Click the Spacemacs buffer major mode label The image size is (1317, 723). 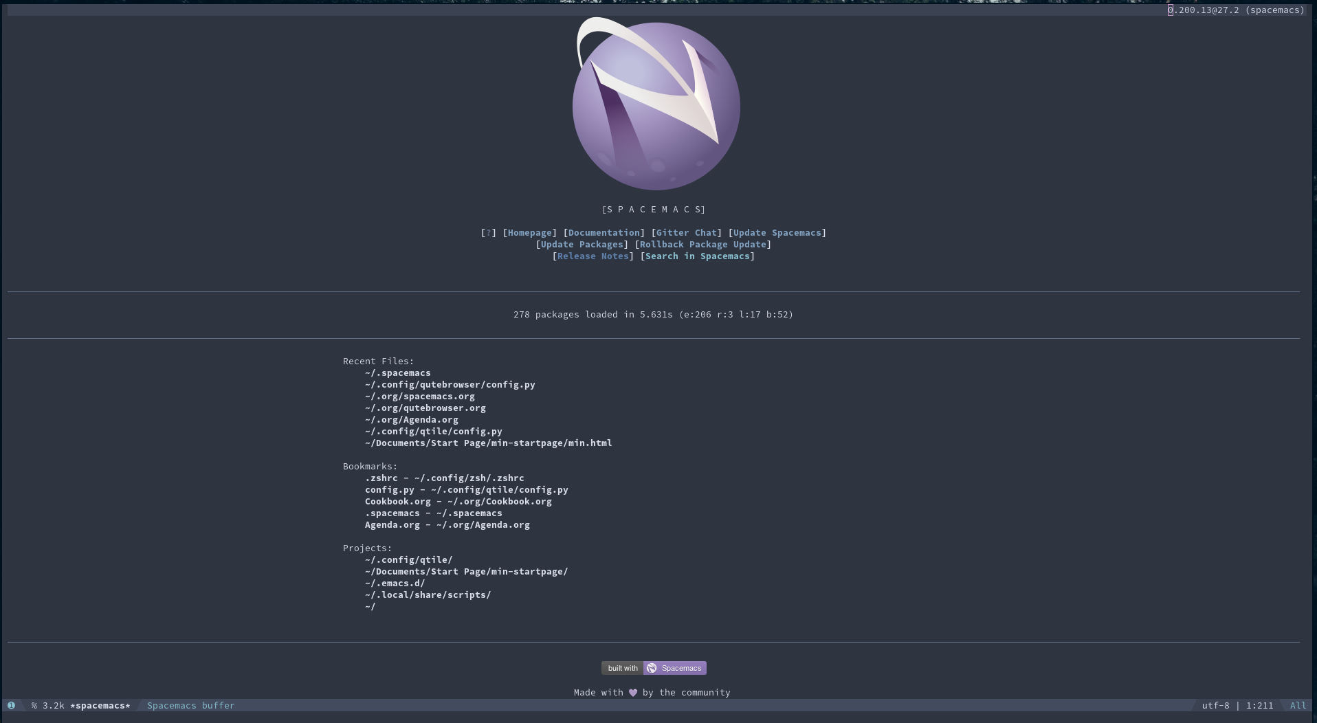(191, 706)
